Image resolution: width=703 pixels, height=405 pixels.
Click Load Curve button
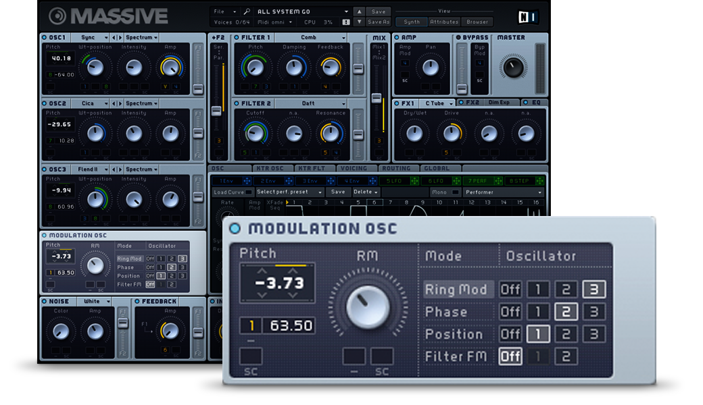(233, 192)
